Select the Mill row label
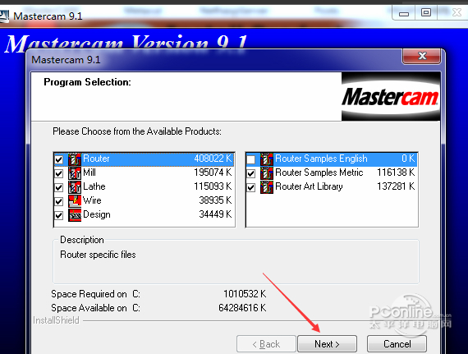Viewport: 468px width, 354px height. (x=89, y=172)
